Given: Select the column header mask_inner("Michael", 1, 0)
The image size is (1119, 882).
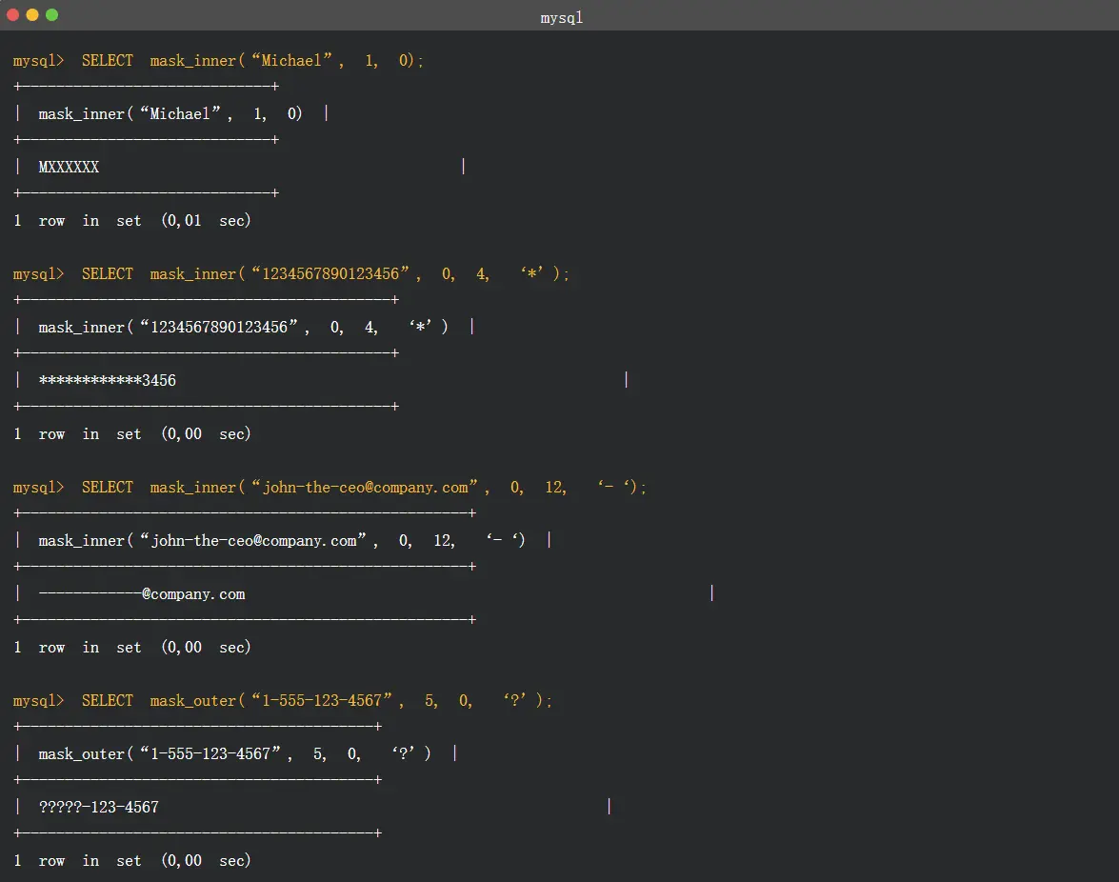Looking at the screenshot, I should pyautogui.click(x=170, y=113).
